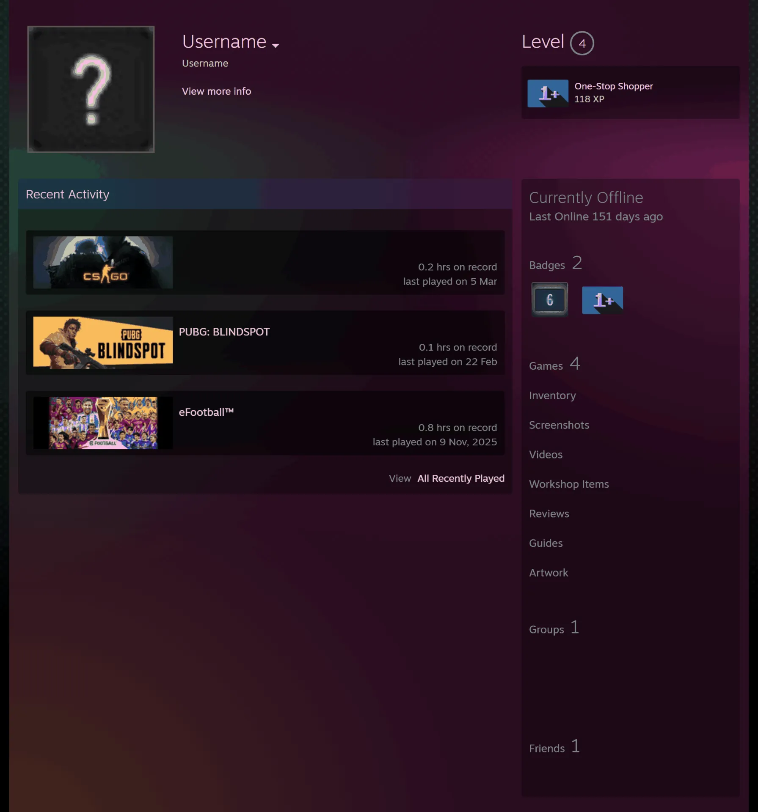Viewport: 758px width, 812px height.
Task: Open the One-Stop Shopper badge icon
Action: click(548, 93)
